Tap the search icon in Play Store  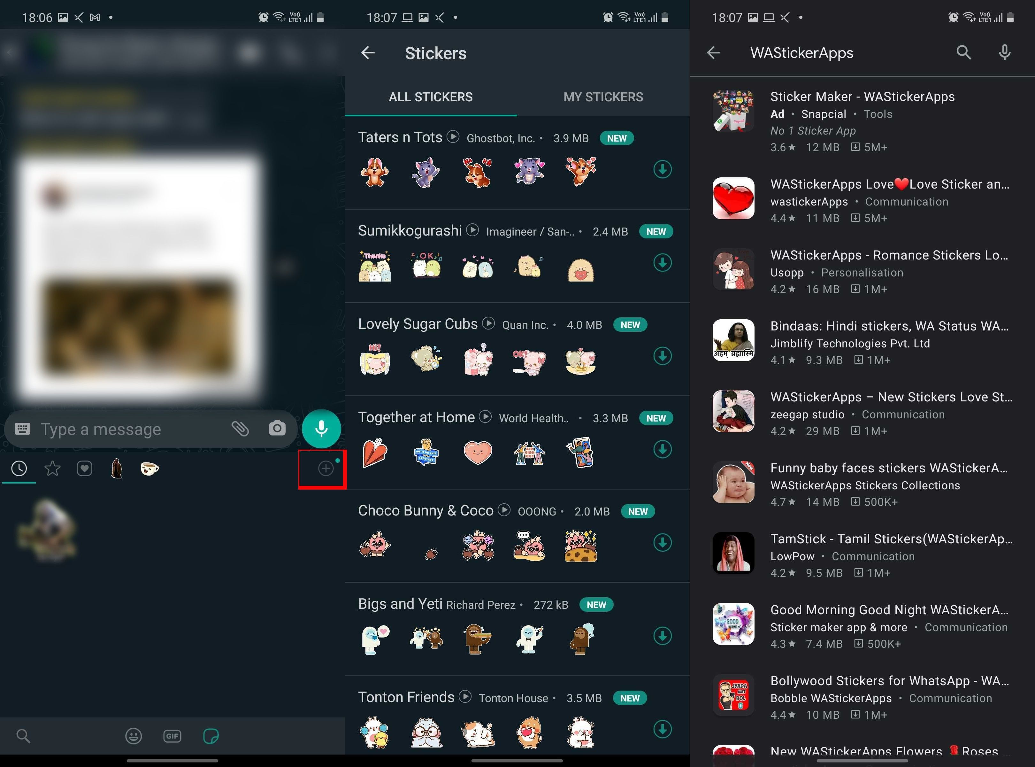[965, 52]
